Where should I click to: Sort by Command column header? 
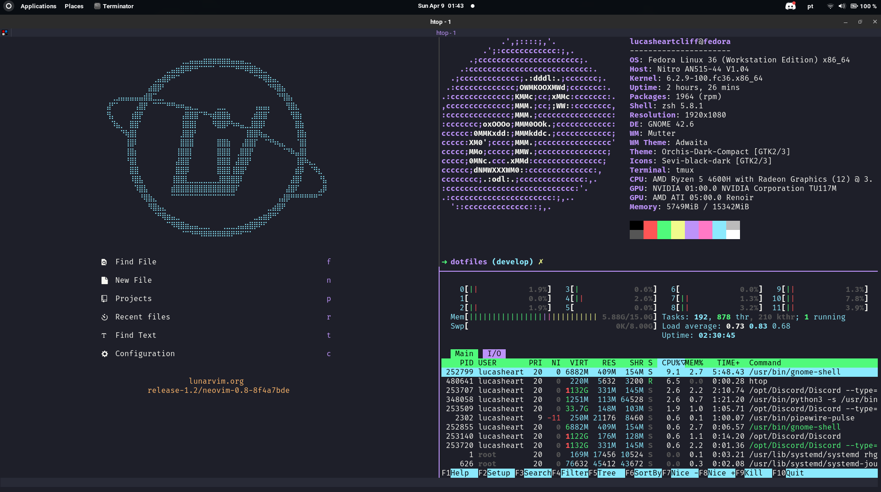(x=765, y=363)
